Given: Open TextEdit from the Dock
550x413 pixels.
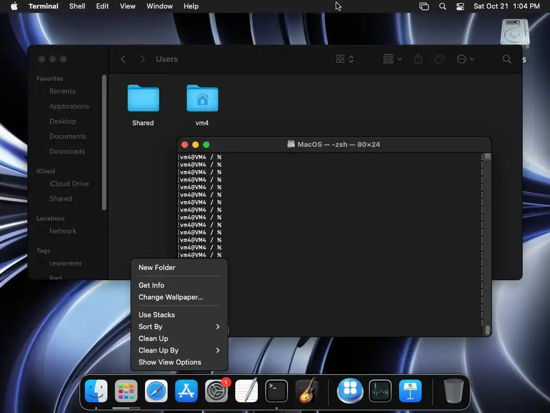Looking at the screenshot, I should (247, 391).
